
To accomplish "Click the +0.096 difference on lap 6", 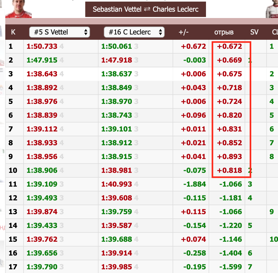I will [194, 115].
